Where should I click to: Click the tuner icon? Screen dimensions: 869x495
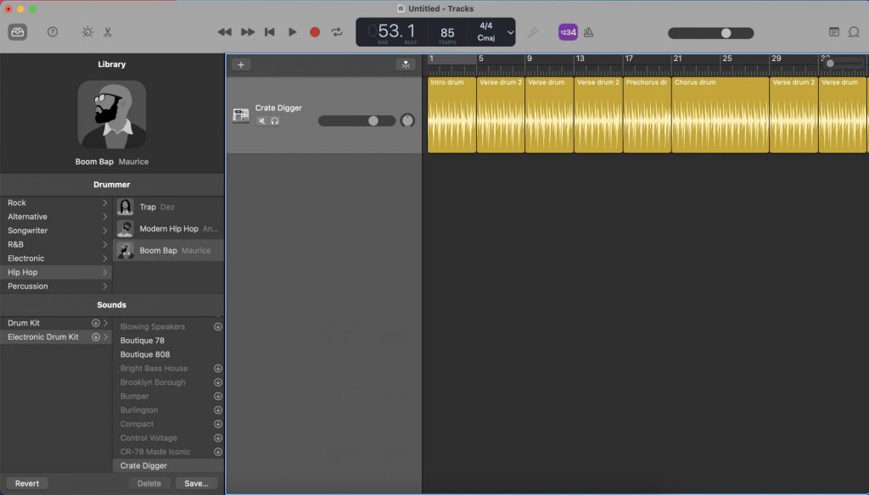533,32
